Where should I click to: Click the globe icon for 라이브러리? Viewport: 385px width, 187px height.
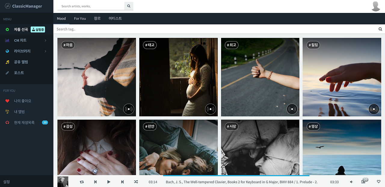7,51
